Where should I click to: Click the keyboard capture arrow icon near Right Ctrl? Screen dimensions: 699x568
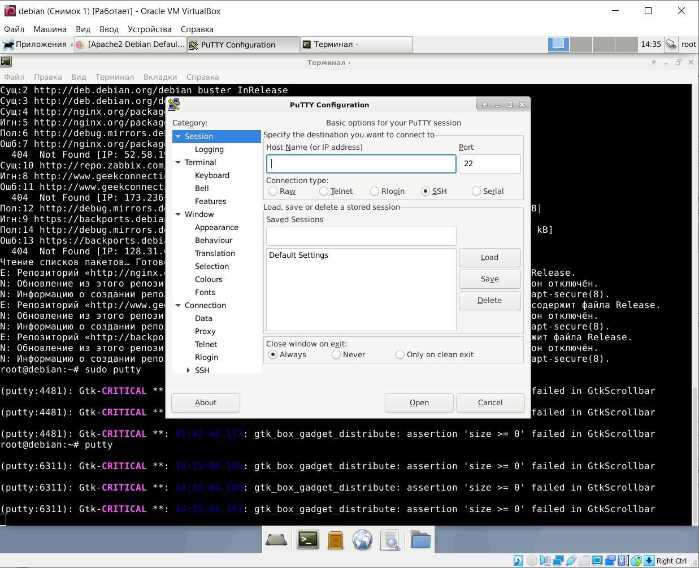click(649, 561)
